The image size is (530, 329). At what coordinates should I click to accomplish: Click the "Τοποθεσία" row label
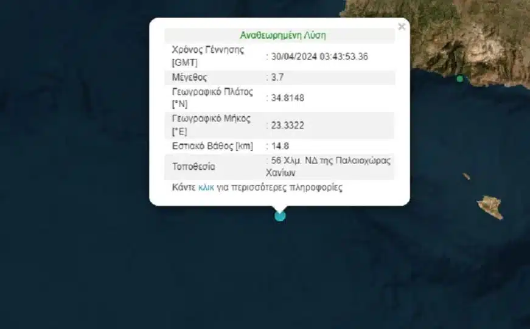[193, 167]
